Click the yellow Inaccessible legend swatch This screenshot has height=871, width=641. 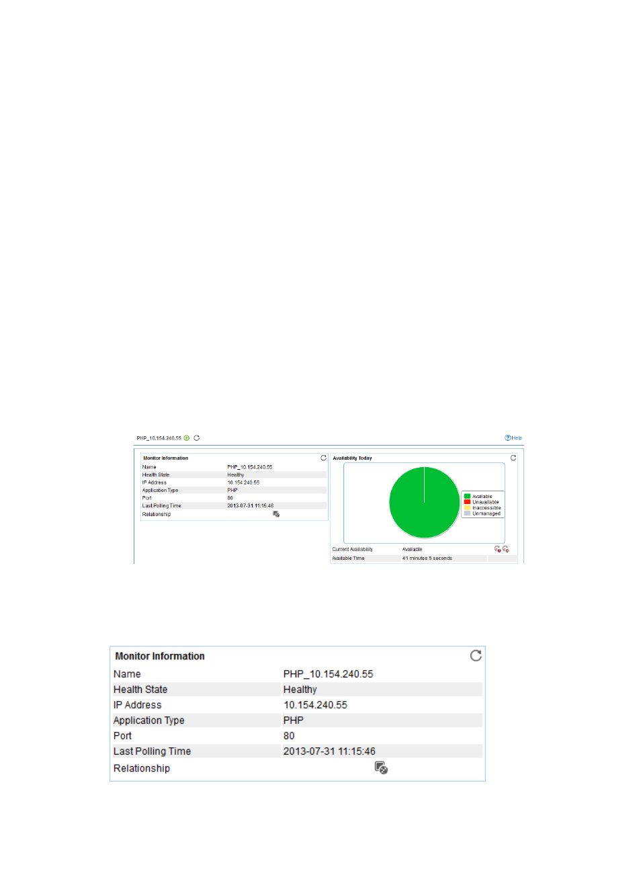click(x=468, y=508)
